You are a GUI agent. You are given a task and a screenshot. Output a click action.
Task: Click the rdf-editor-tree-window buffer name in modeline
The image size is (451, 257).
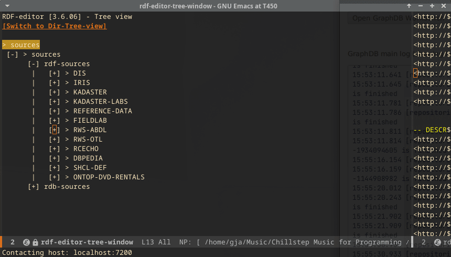pyautogui.click(x=87, y=242)
